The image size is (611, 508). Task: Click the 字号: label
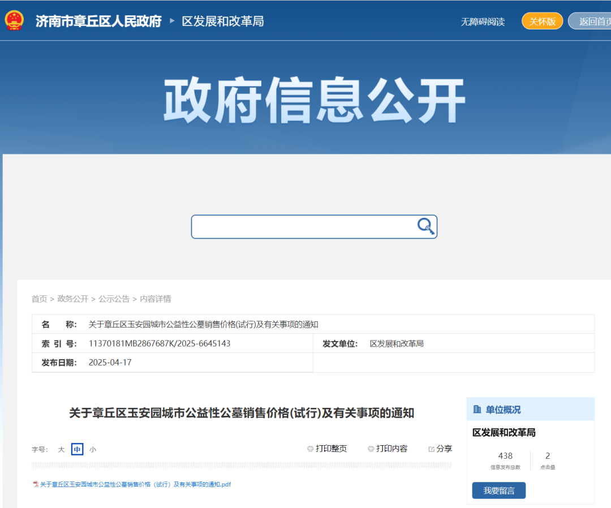(x=40, y=450)
